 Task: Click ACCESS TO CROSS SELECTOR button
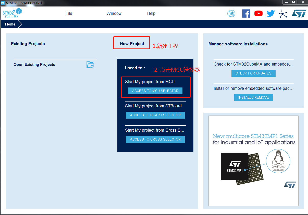[155, 140]
